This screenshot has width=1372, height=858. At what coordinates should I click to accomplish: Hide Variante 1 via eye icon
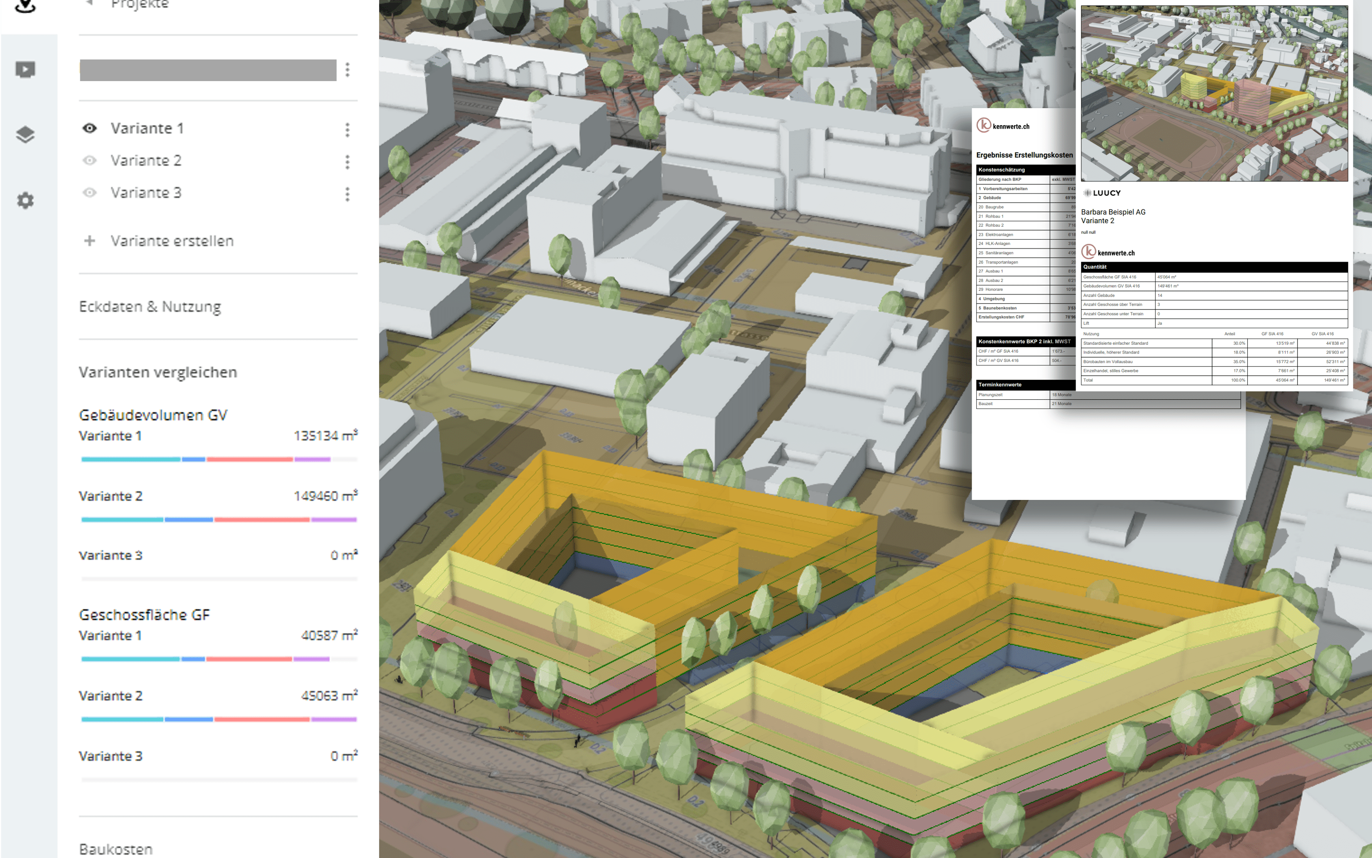coord(90,128)
